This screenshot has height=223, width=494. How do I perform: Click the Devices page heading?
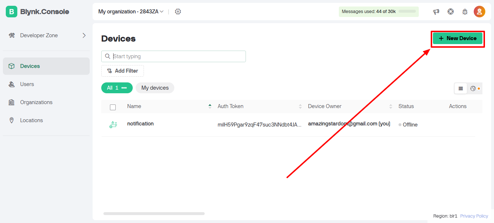point(118,39)
